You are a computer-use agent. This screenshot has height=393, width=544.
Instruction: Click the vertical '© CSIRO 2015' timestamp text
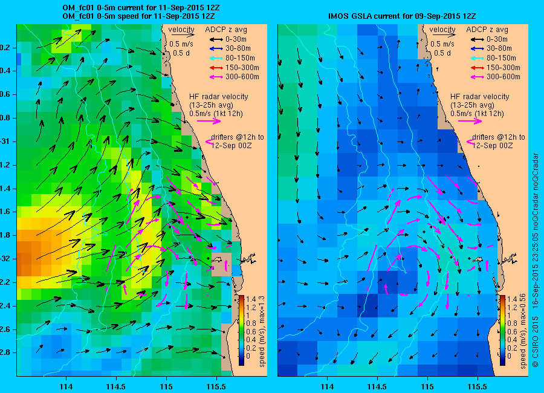click(x=535, y=260)
